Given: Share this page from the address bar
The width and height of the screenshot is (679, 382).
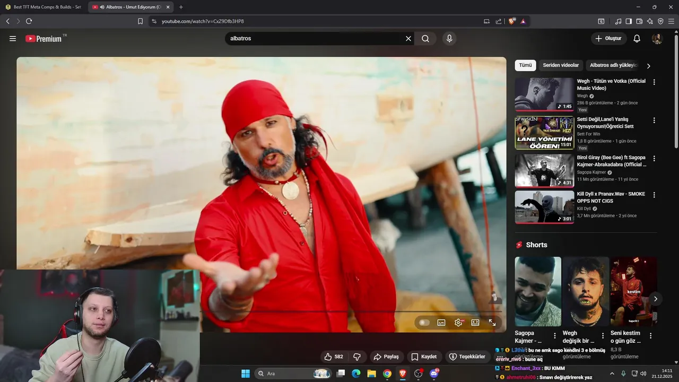Looking at the screenshot, I should [499, 21].
